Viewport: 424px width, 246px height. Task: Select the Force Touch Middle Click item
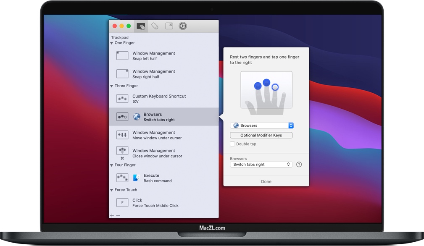[x=155, y=203]
